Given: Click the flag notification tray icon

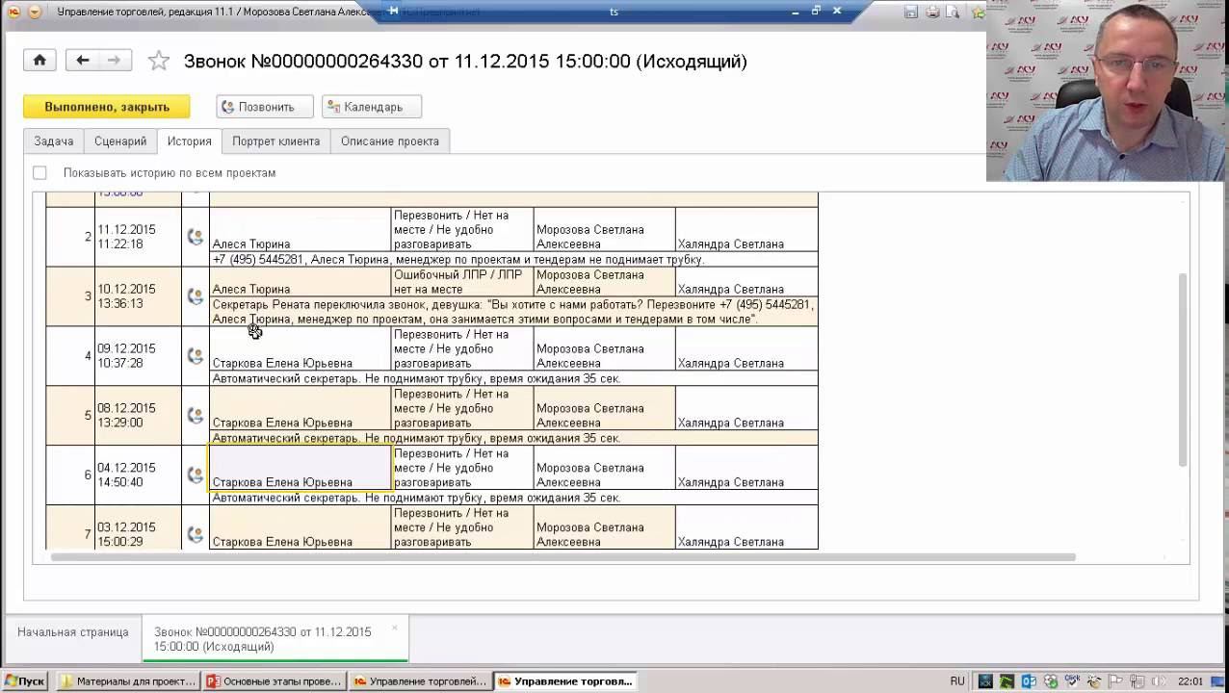Looking at the screenshot, I should pos(1115,681).
